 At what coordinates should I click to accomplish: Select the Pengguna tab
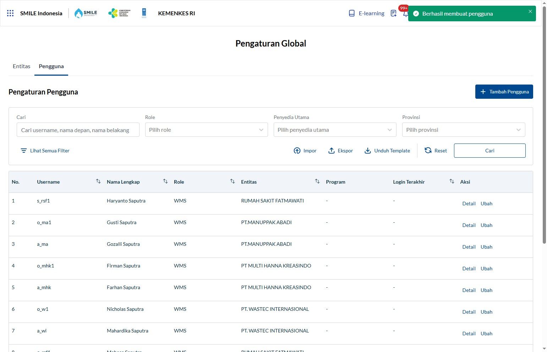51,66
